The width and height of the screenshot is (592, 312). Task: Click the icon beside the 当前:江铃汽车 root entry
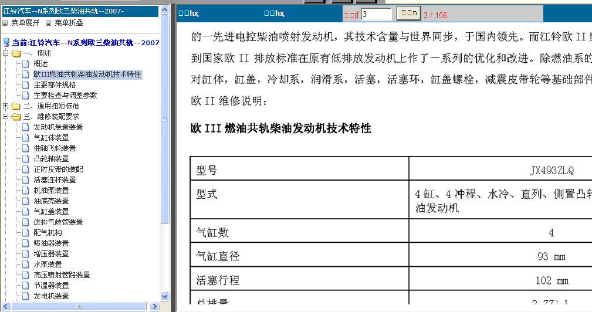pyautogui.click(x=6, y=42)
